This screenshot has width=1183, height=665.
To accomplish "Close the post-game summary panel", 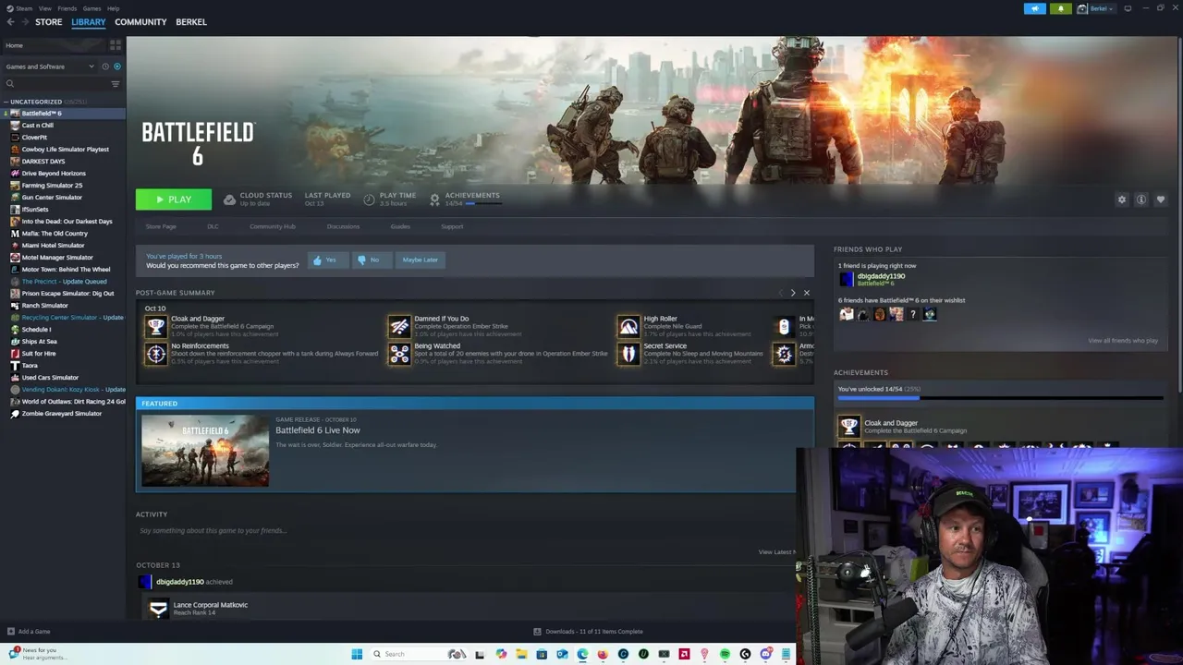I will pos(806,293).
